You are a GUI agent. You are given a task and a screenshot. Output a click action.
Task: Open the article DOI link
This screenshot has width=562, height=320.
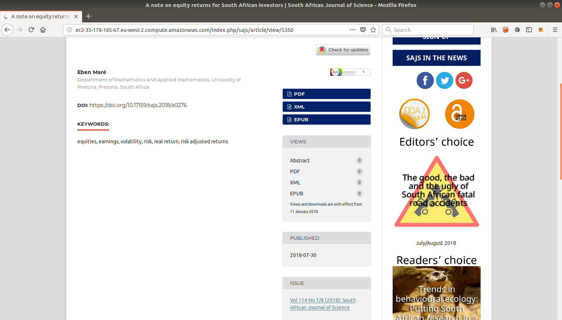pos(138,105)
